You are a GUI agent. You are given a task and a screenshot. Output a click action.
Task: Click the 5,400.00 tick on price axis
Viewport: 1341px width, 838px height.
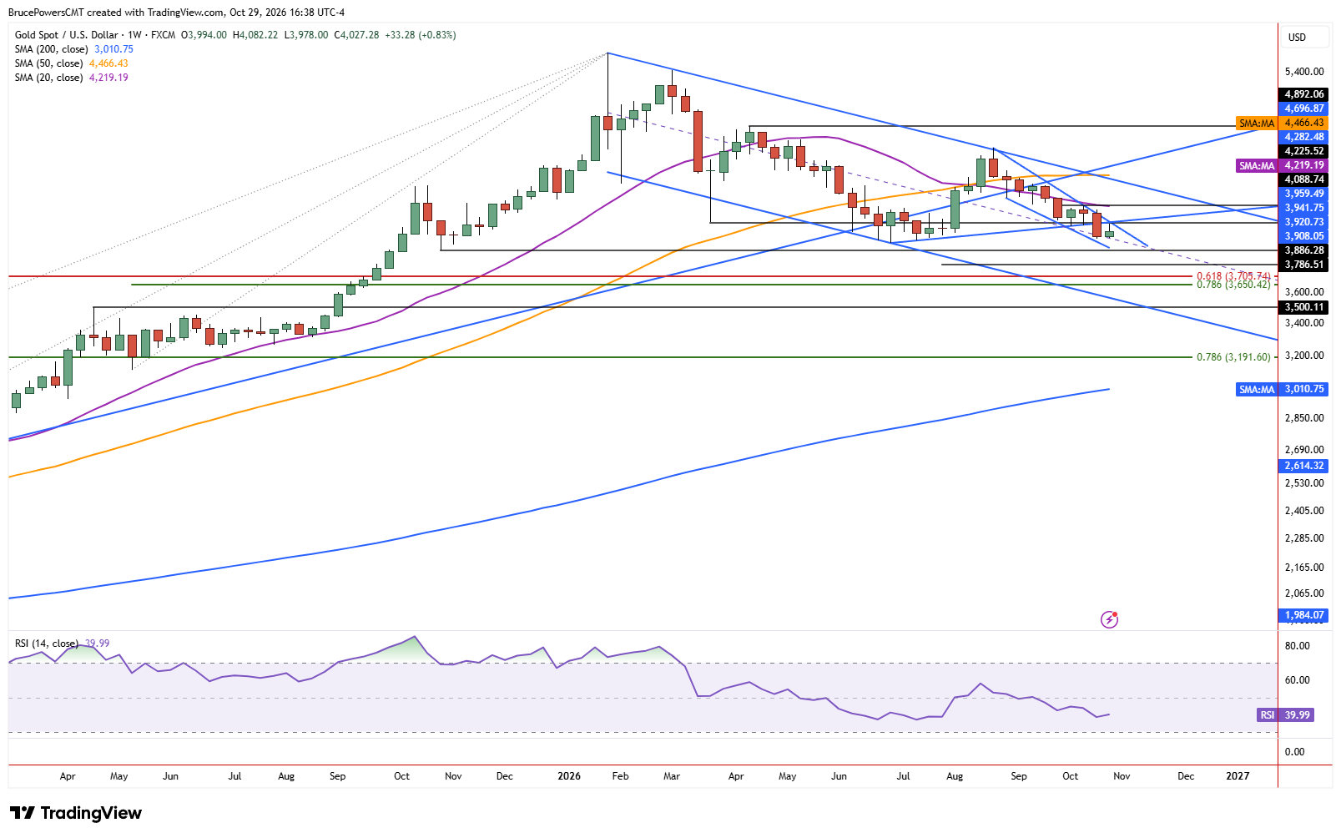[1304, 73]
